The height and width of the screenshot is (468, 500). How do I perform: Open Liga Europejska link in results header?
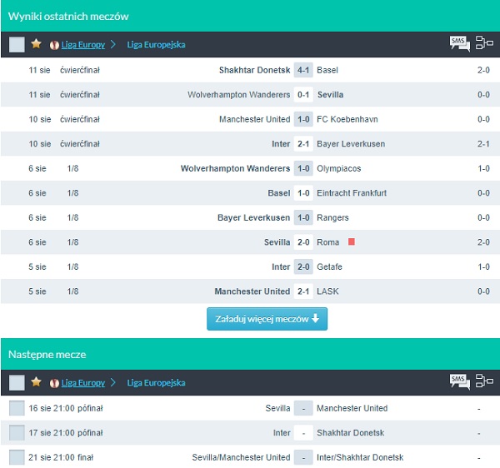click(x=156, y=45)
